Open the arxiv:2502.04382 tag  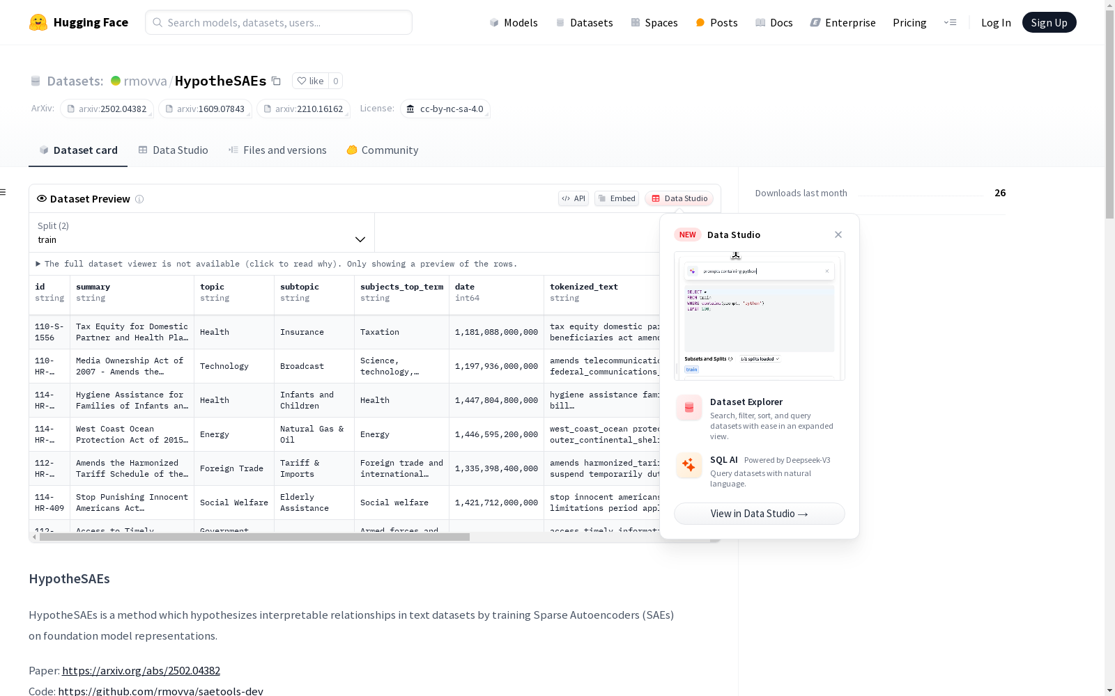coord(107,109)
